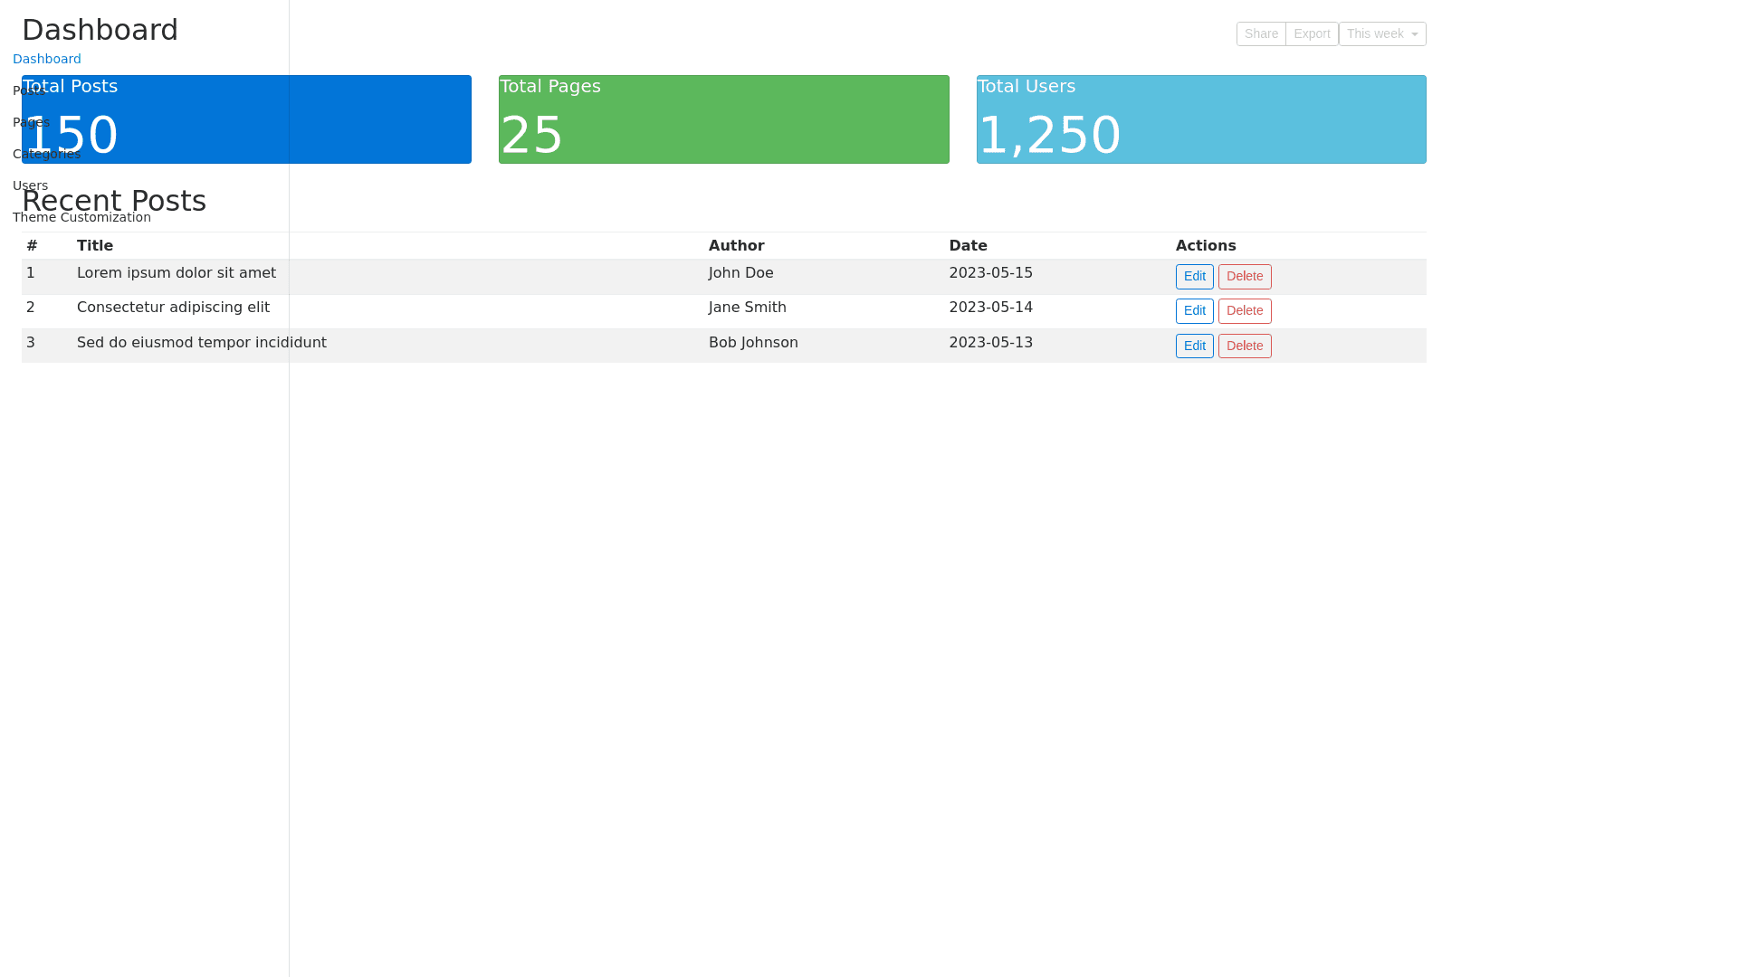Edit the Consectetur adipiscing elit post
1738x977 pixels.
coord(1194,311)
